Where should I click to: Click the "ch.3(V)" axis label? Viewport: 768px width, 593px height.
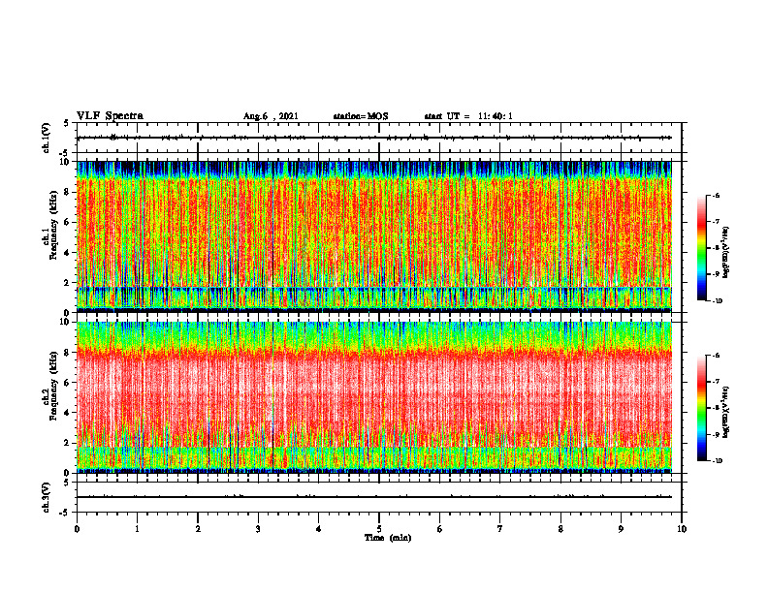click(x=47, y=498)
